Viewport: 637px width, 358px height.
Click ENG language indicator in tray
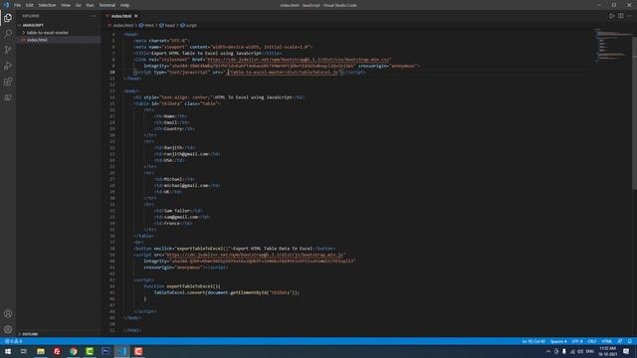tap(590, 351)
